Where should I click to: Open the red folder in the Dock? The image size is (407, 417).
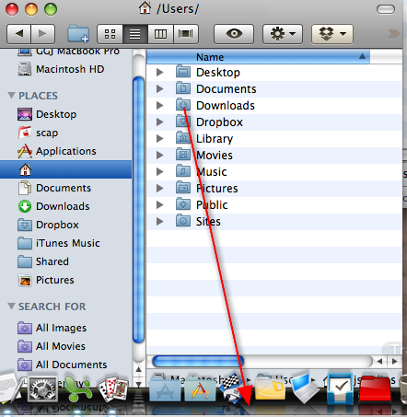click(x=375, y=389)
